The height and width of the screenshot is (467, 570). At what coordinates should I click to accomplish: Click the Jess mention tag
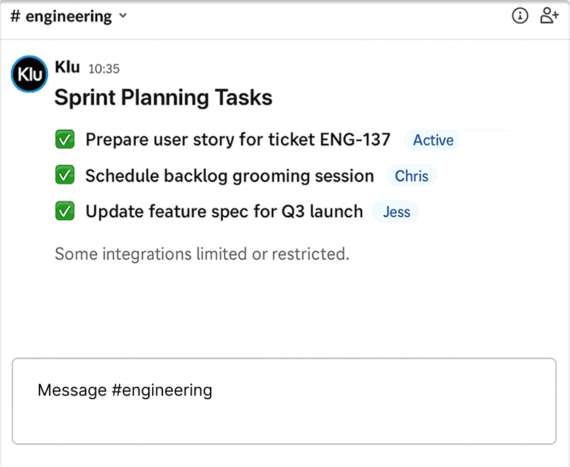[396, 212]
